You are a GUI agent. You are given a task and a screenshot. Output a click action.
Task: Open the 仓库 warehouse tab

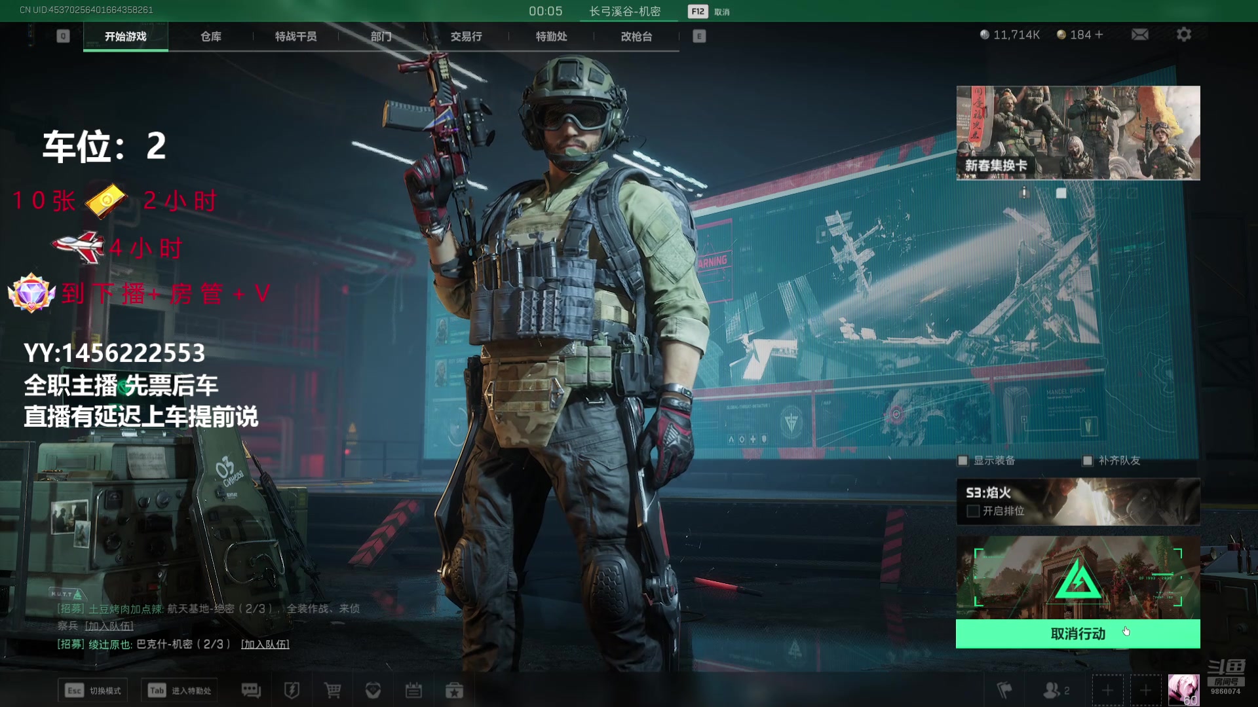point(211,37)
